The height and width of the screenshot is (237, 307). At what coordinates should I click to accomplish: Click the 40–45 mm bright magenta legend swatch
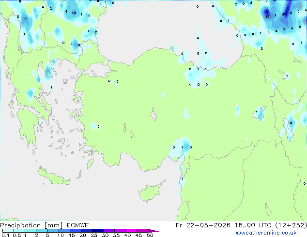(x=131, y=231)
